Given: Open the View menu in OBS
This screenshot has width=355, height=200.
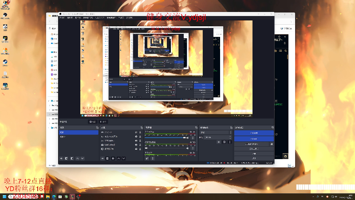Looking at the screenshot, I should click(x=78, y=18).
